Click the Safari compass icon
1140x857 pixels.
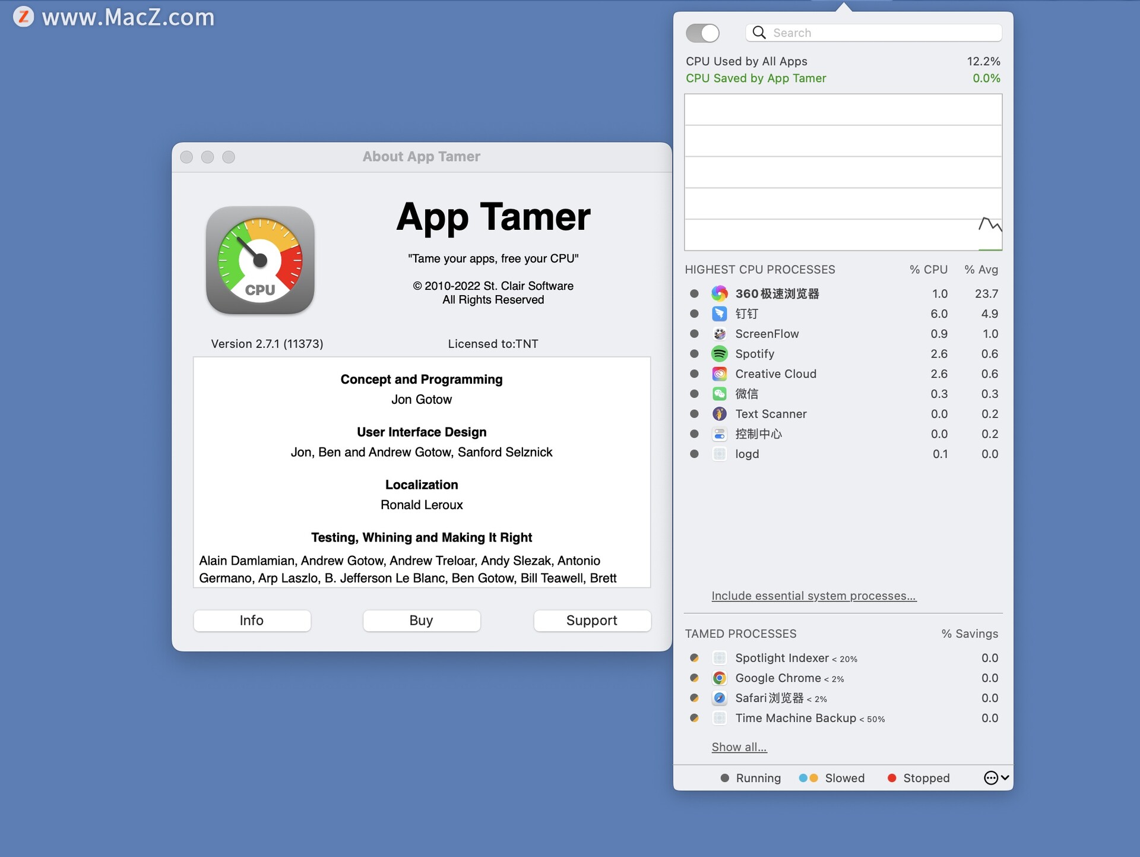point(719,698)
